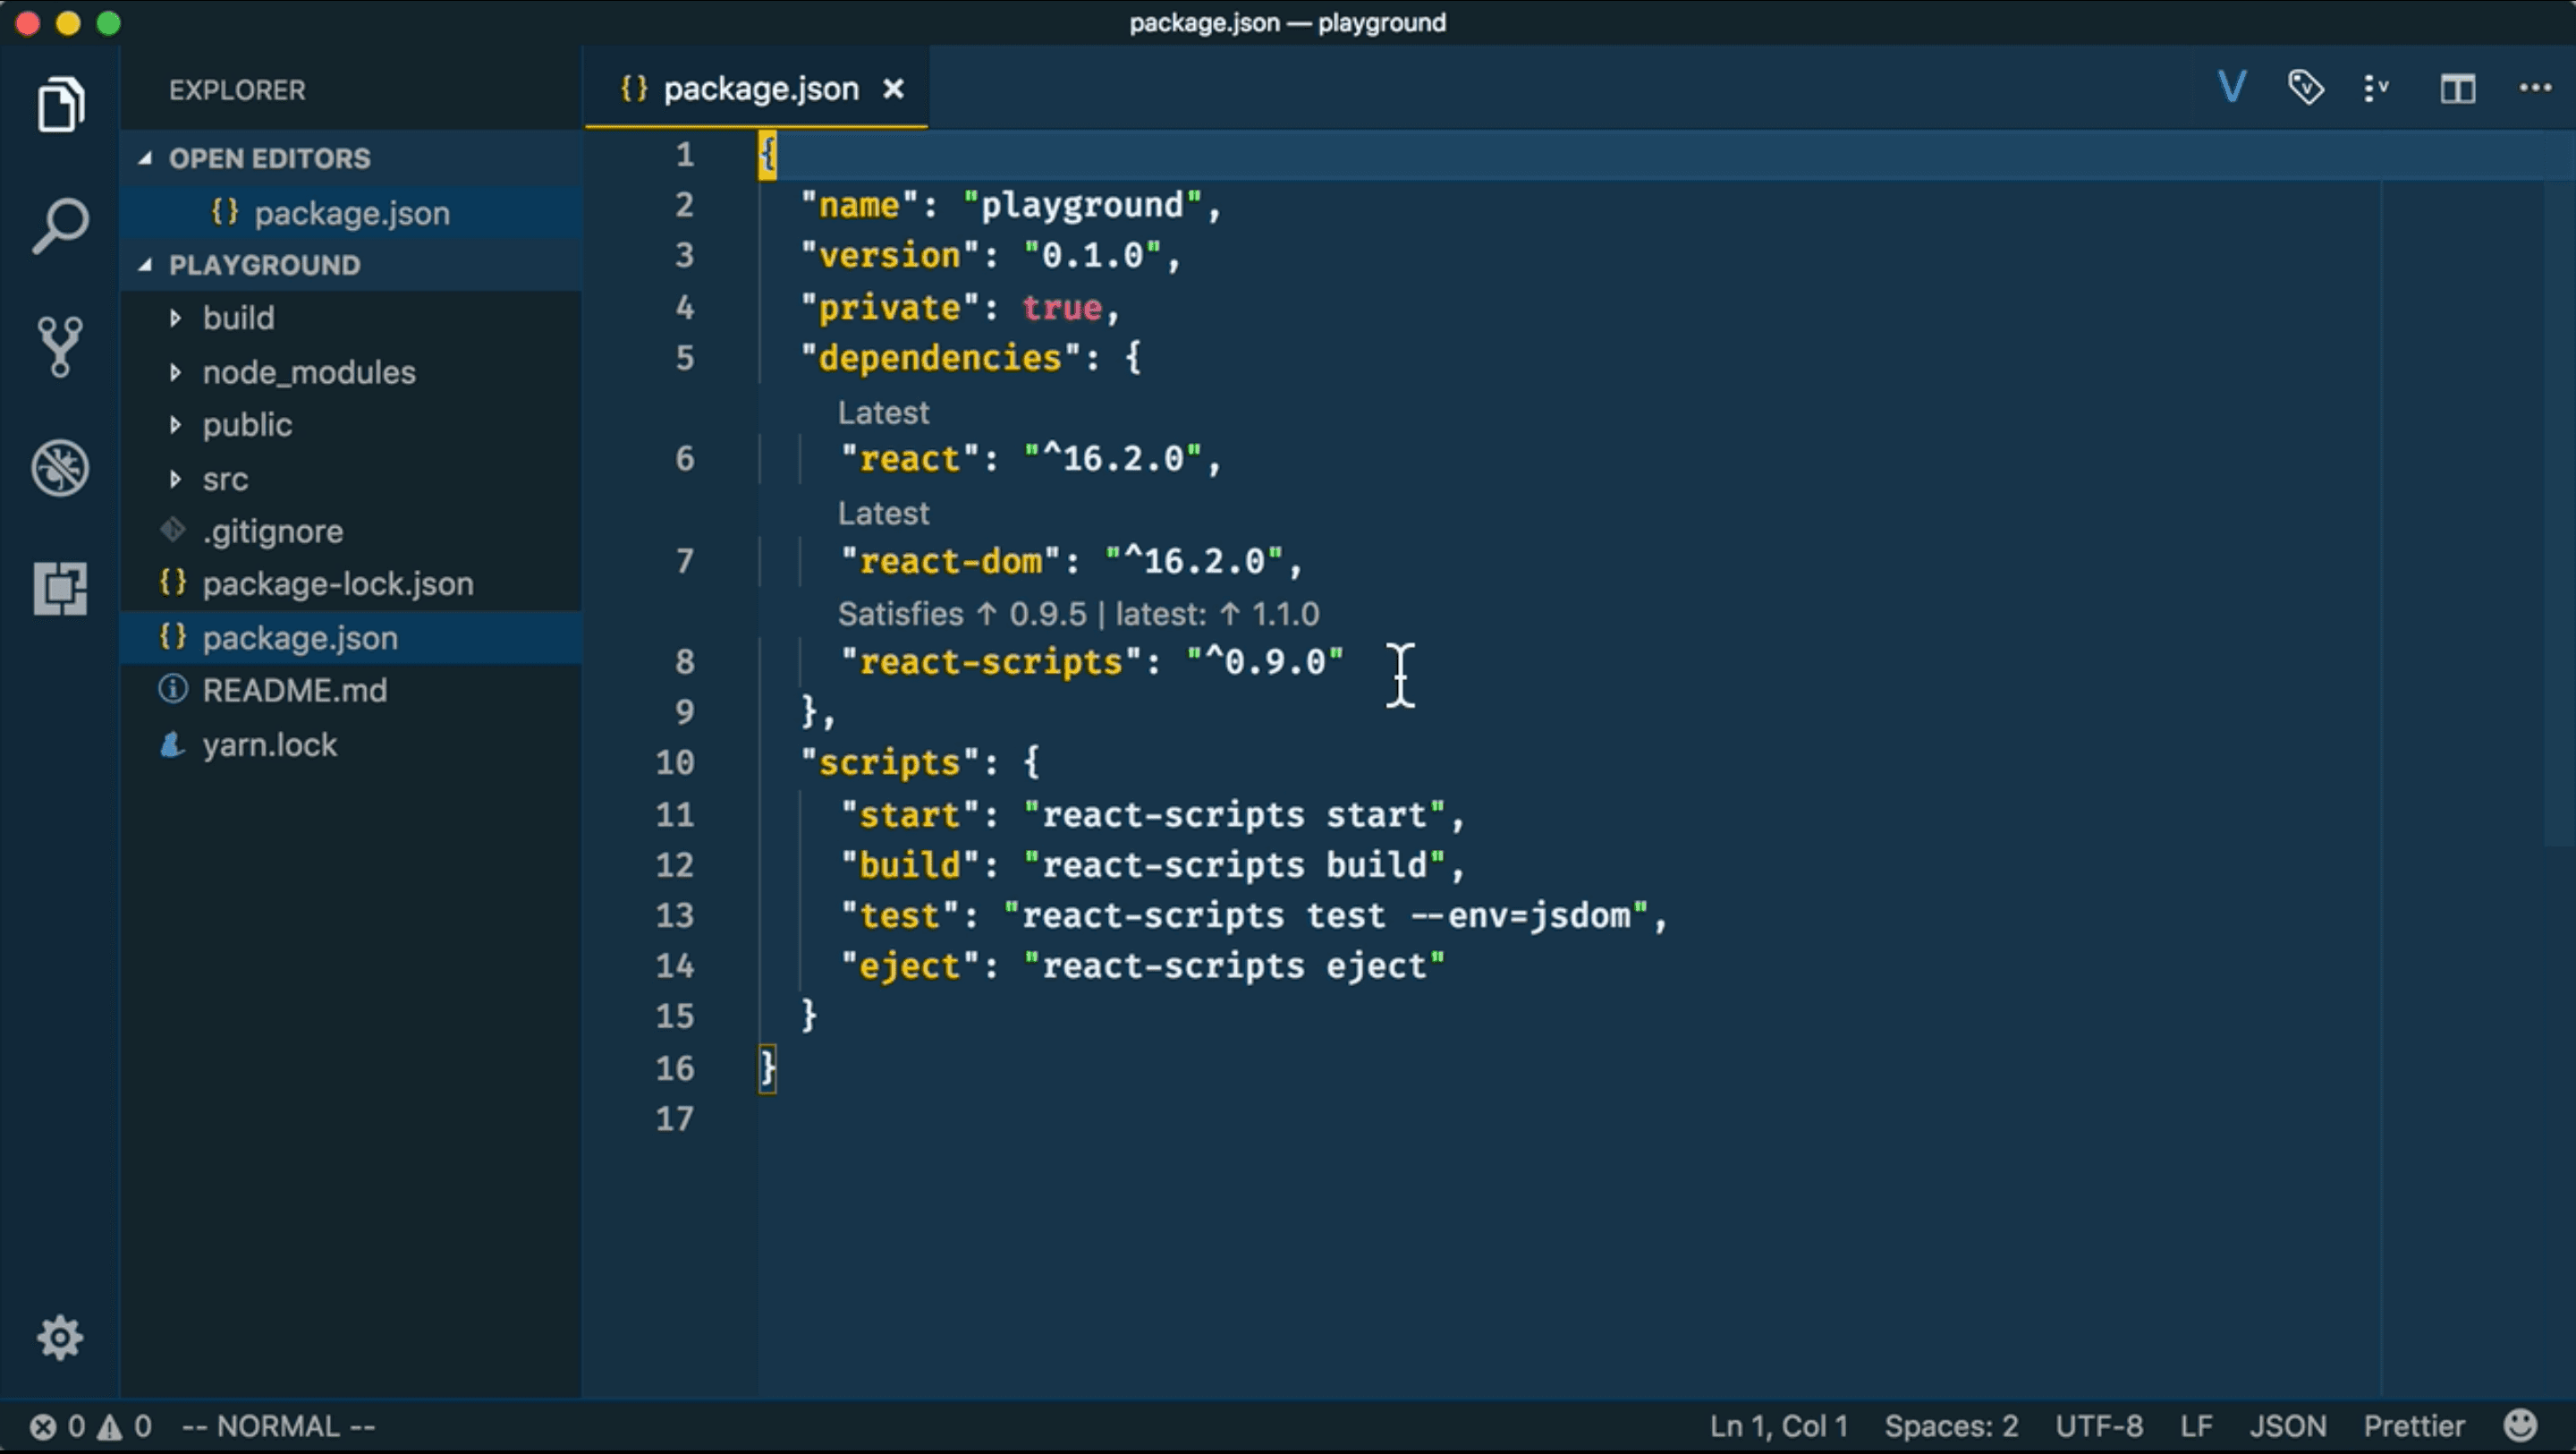Screen dimensions: 2576x1454
Task: Click line number 10 in the gutter
Action: pos(675,762)
